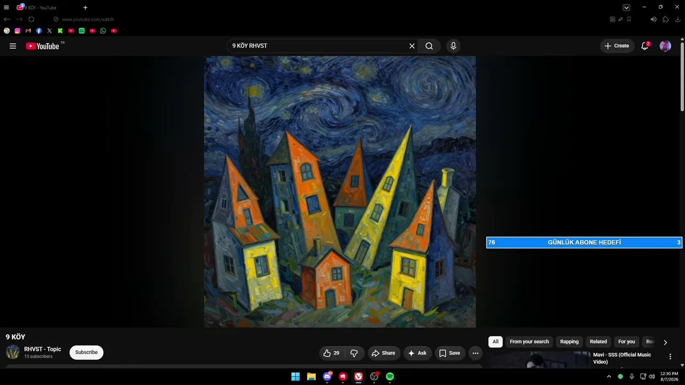Open the browser downloads panel

678,19
